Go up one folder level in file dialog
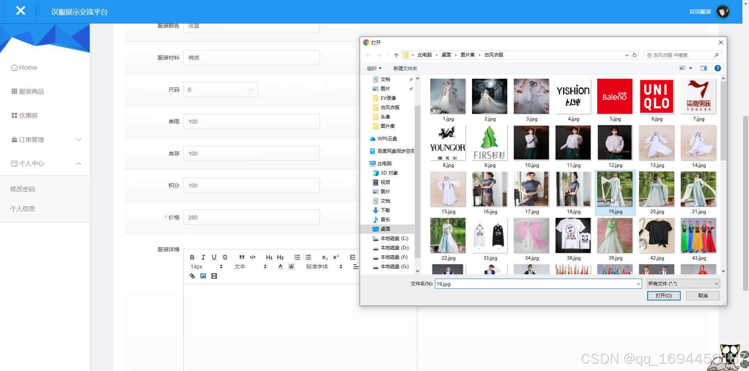The image size is (749, 371). point(396,55)
